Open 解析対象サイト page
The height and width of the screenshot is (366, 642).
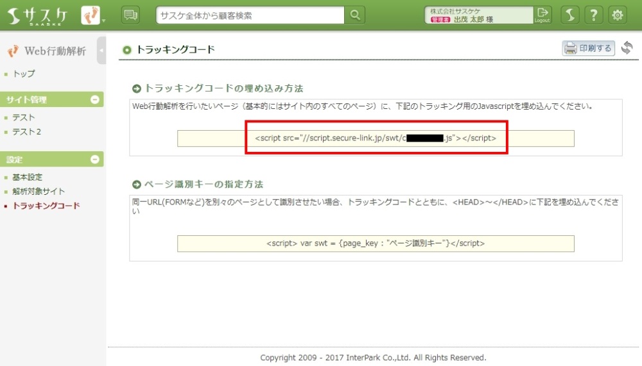point(39,192)
